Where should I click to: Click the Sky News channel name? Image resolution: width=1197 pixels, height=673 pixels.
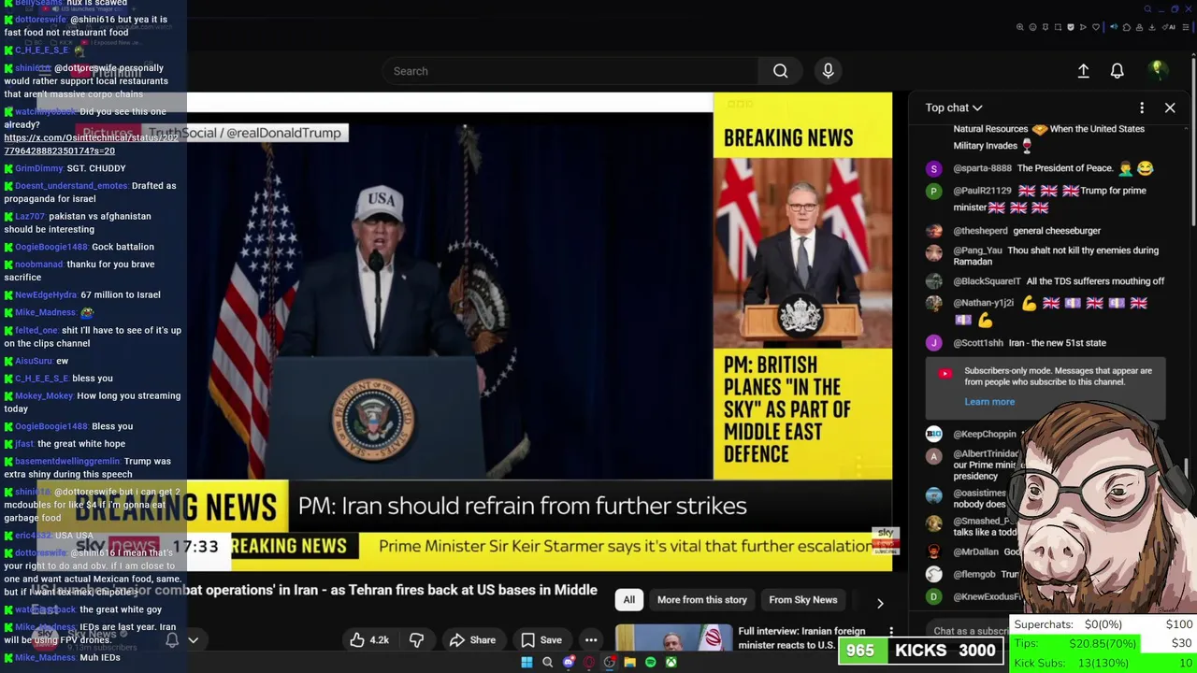tap(92, 635)
